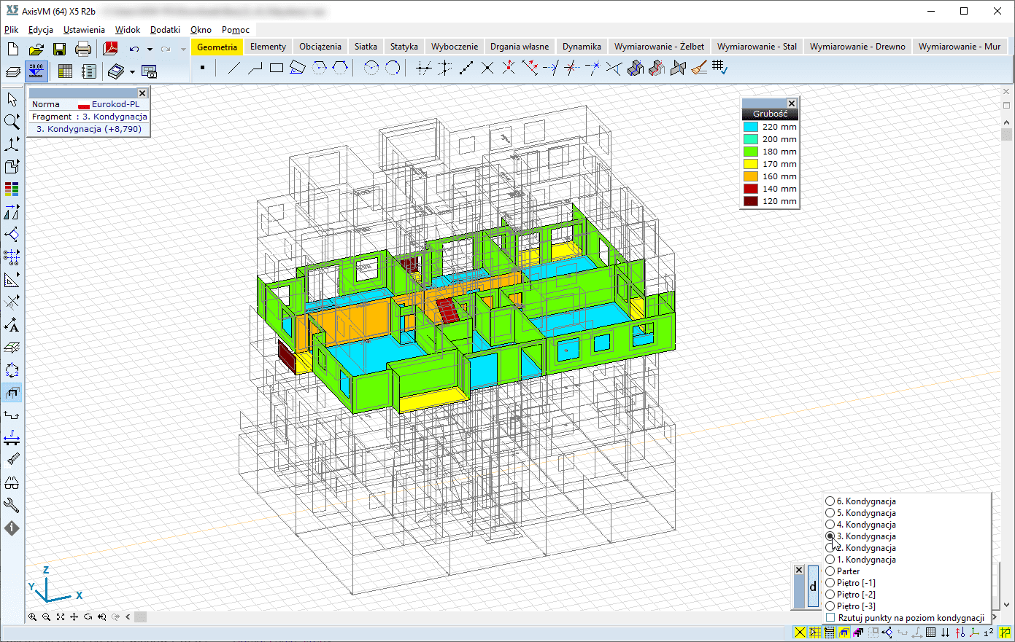Click the save floppy disk icon
Viewport: 1015px width, 642px height.
(x=60, y=50)
